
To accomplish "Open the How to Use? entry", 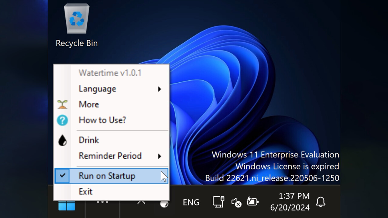I will pyautogui.click(x=102, y=120).
